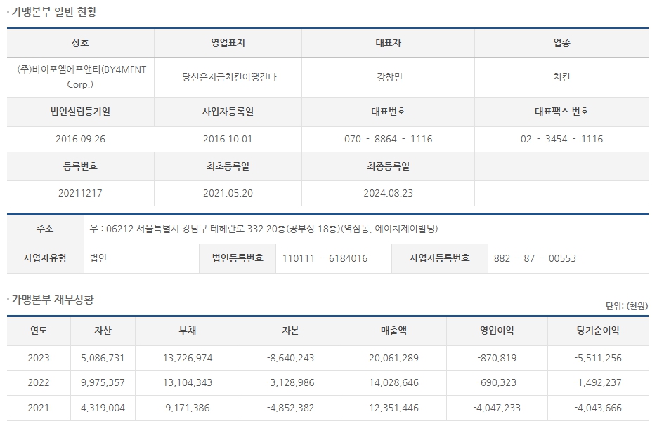Screen dimensions: 657x426
Task: Select 2023 assets value 5,086,731
Action: pos(103,358)
